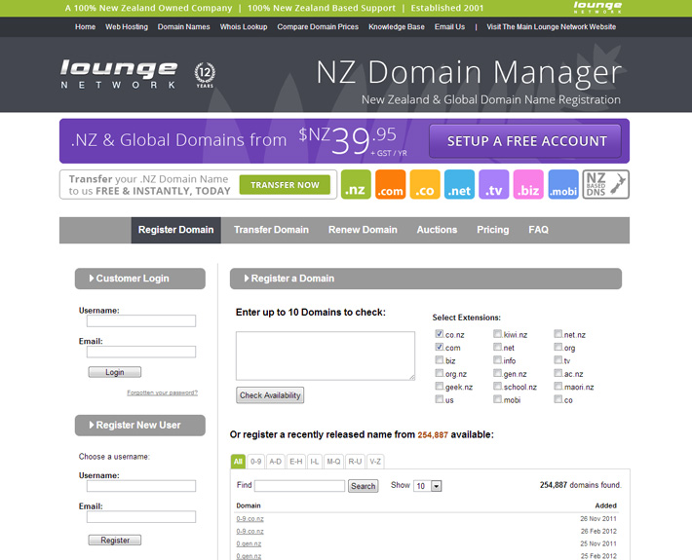The height and width of the screenshot is (560, 692).
Task: Filter domains by V-Z tab
Action: point(375,462)
